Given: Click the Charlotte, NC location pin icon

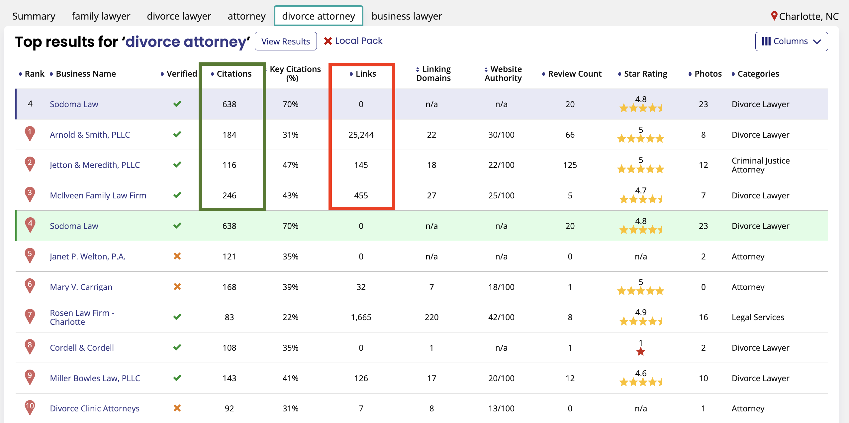Looking at the screenshot, I should tap(774, 16).
